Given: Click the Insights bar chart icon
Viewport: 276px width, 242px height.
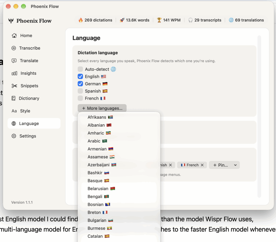Looking at the screenshot, I should [14, 73].
